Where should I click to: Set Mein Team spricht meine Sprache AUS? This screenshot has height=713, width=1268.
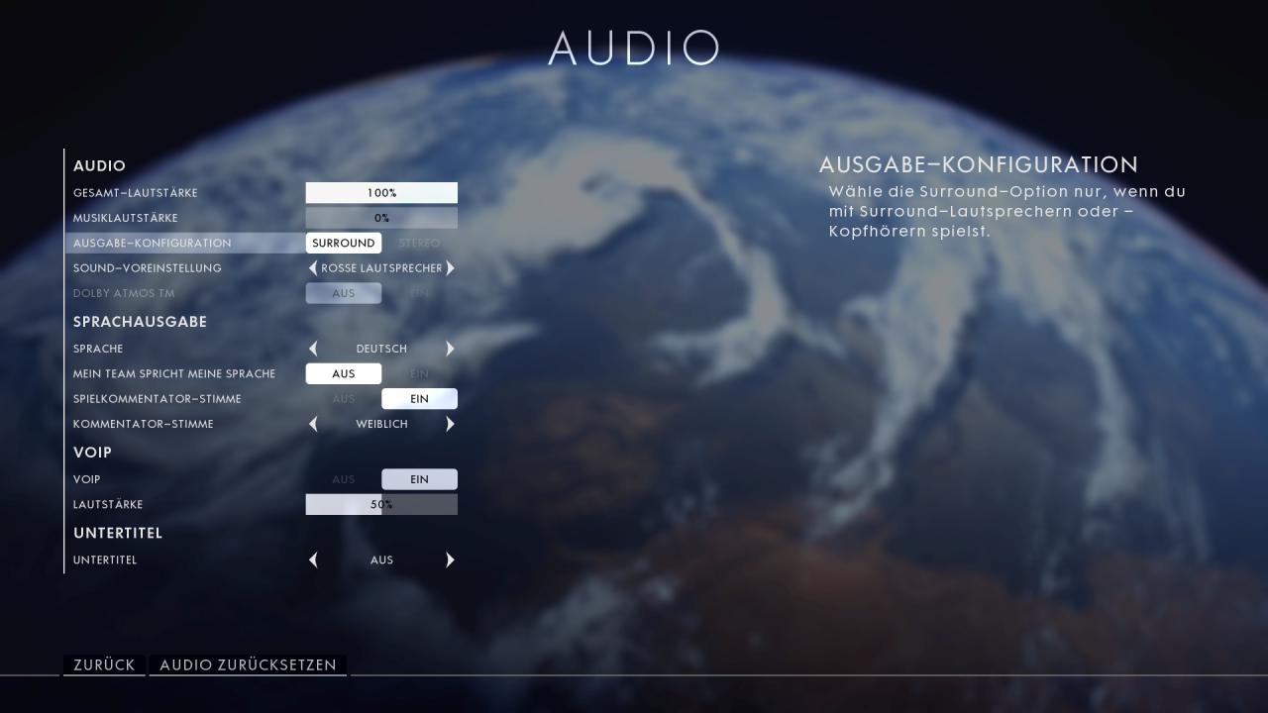[x=344, y=373]
